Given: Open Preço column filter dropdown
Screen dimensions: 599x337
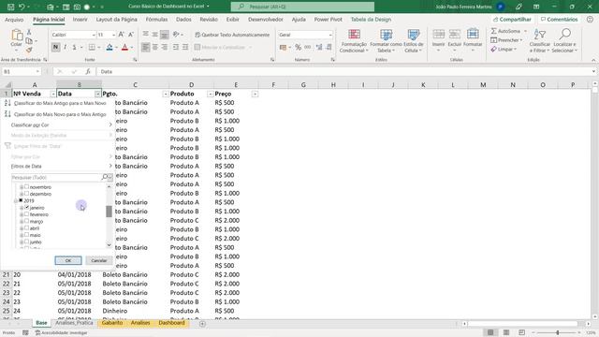Looking at the screenshot, I should tap(255, 94).
